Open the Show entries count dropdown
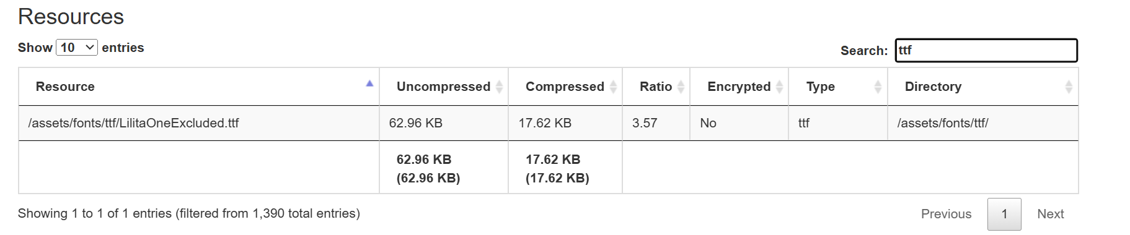 click(77, 48)
